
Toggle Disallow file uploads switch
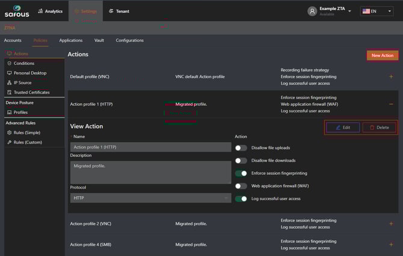(x=241, y=147)
